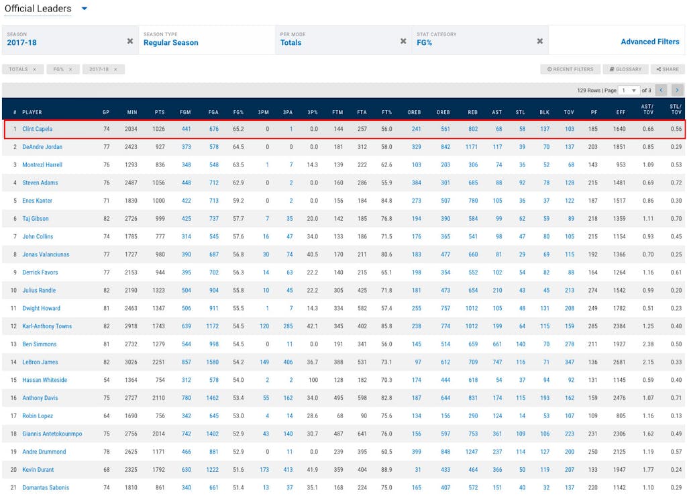Sort table by AST/TOV column
The image size is (687, 496).
tap(647, 109)
